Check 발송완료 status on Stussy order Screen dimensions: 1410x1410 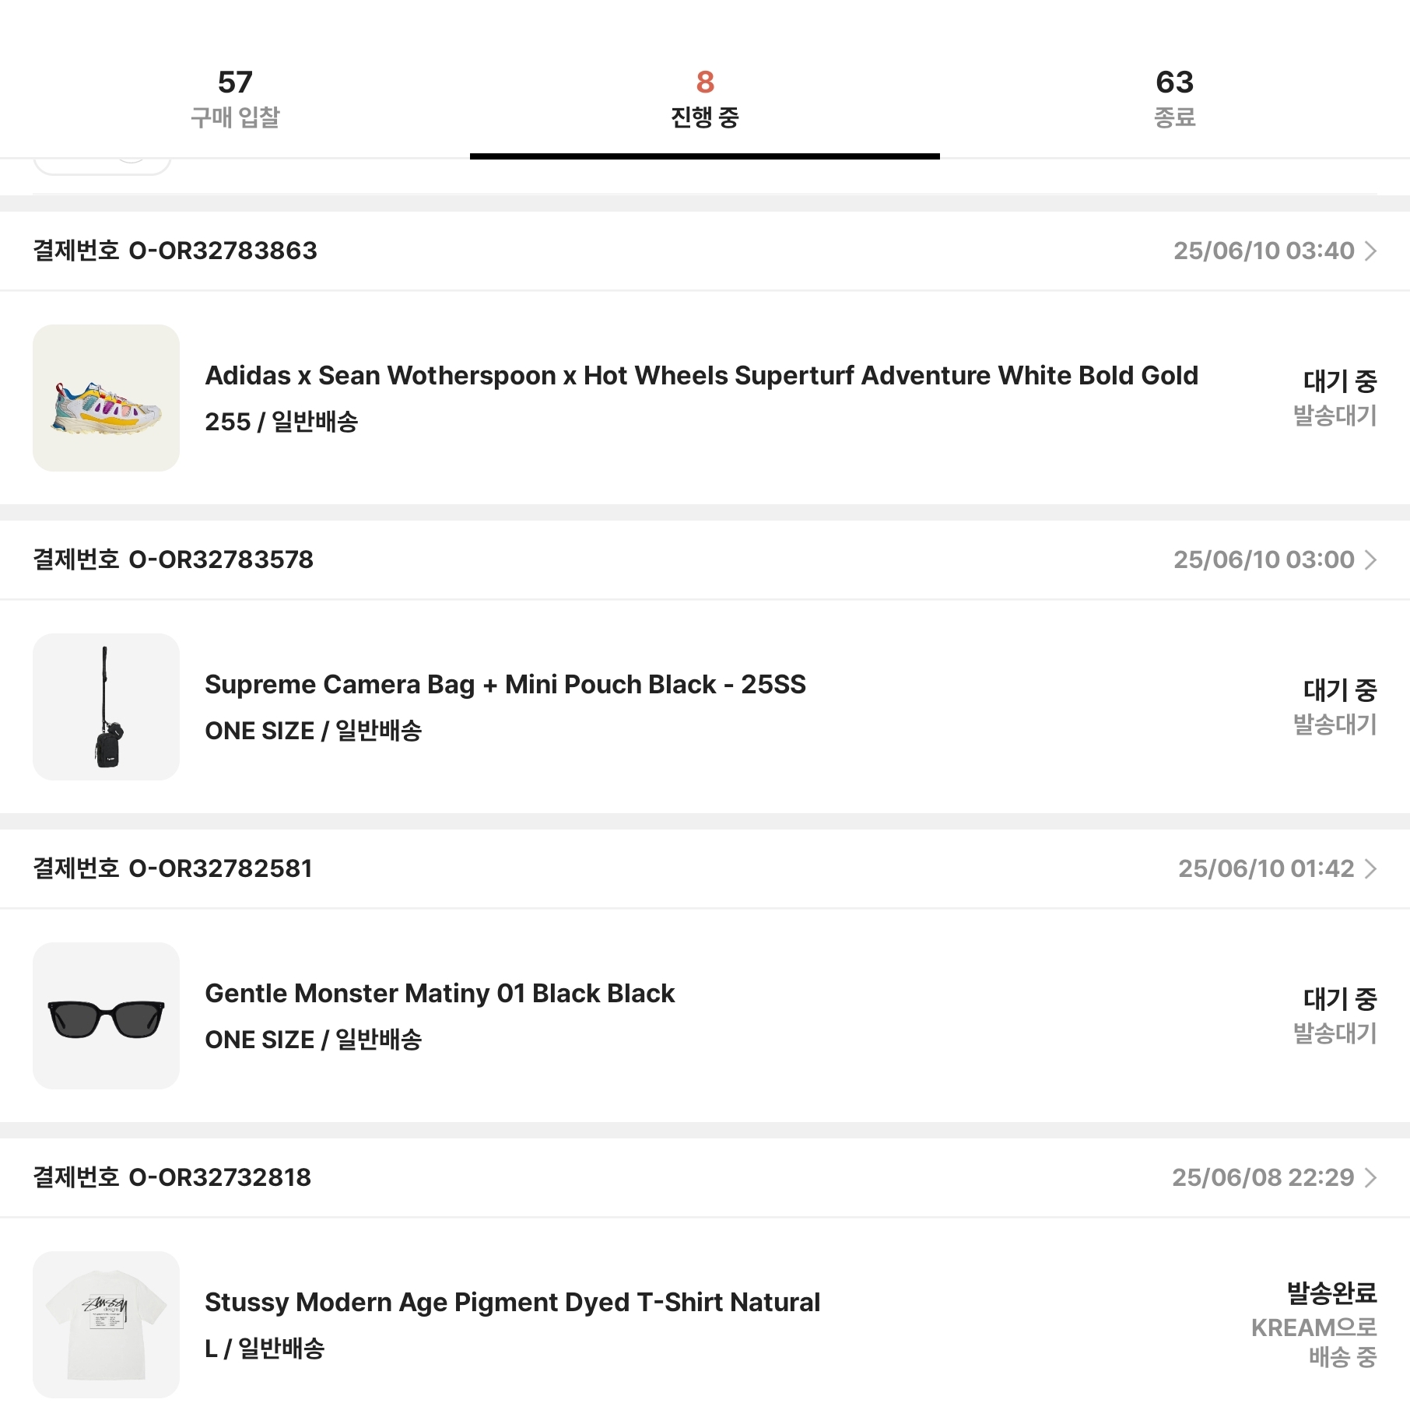coord(1331,1292)
